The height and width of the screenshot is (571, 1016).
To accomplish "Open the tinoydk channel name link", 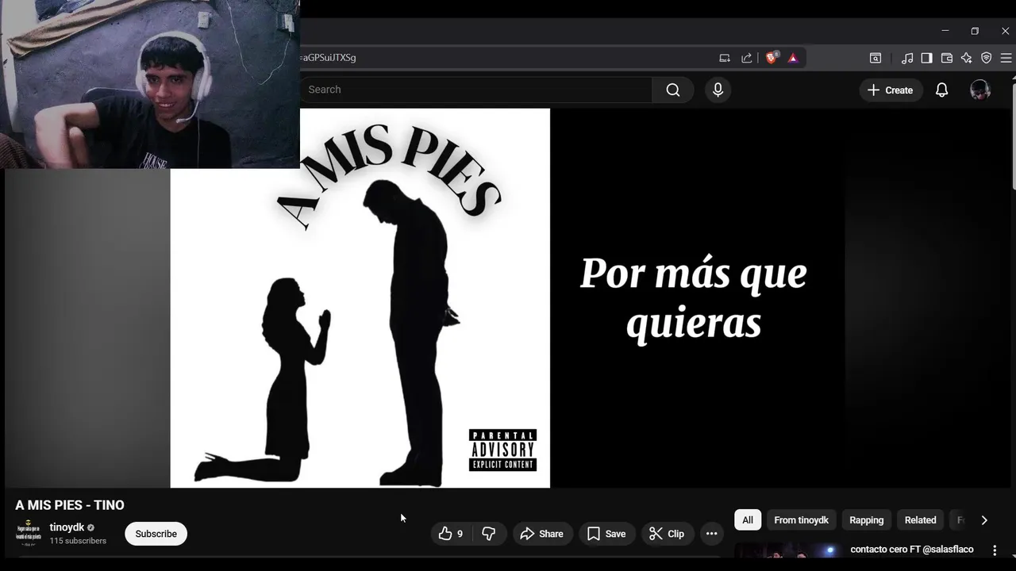I will 67,527.
